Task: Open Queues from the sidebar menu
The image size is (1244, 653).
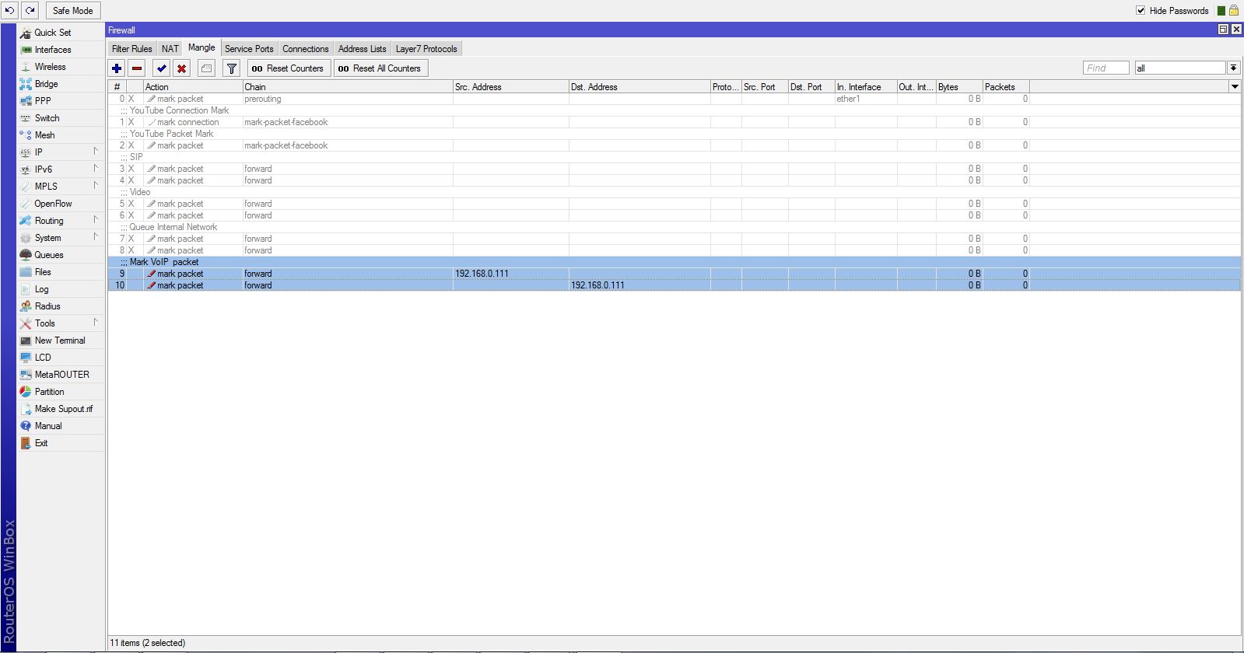Action: (x=49, y=255)
